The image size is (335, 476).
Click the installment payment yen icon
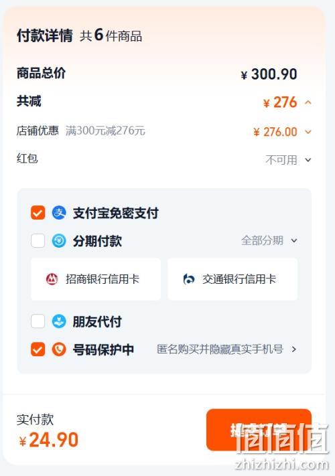coord(59,241)
